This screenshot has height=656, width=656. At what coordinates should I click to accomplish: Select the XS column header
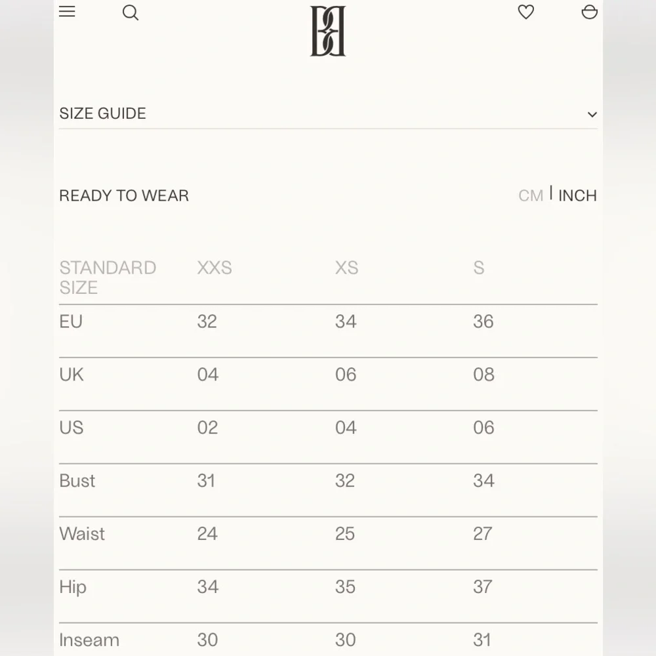pos(346,268)
